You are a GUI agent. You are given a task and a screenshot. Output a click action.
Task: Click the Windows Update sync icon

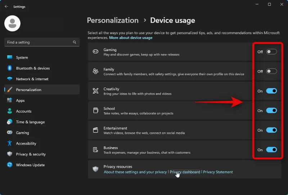(x=10, y=165)
